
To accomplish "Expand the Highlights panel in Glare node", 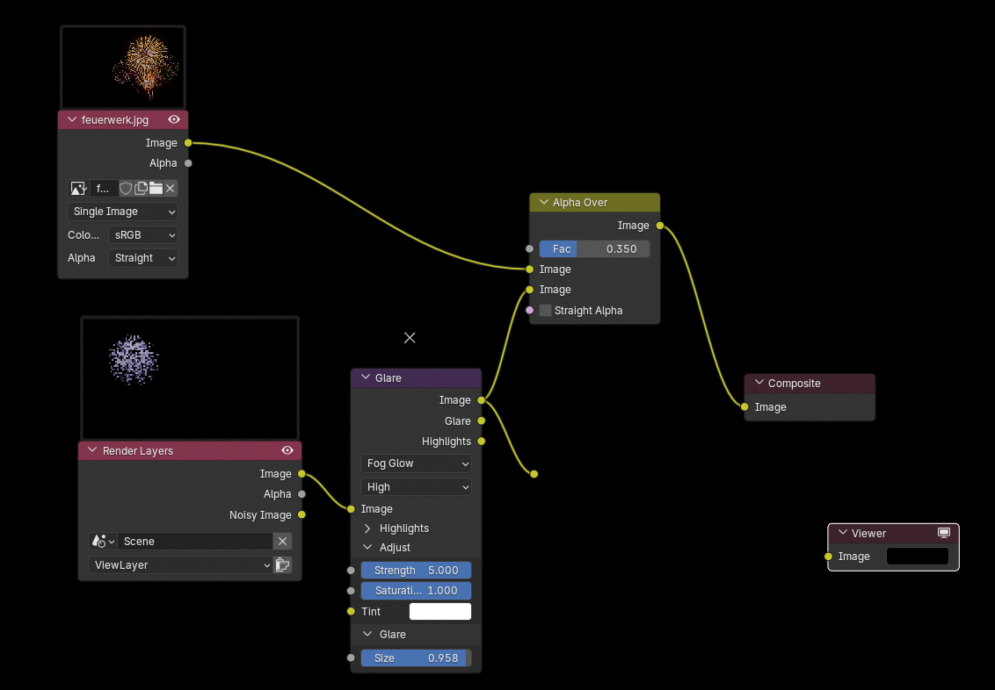I will 368,528.
